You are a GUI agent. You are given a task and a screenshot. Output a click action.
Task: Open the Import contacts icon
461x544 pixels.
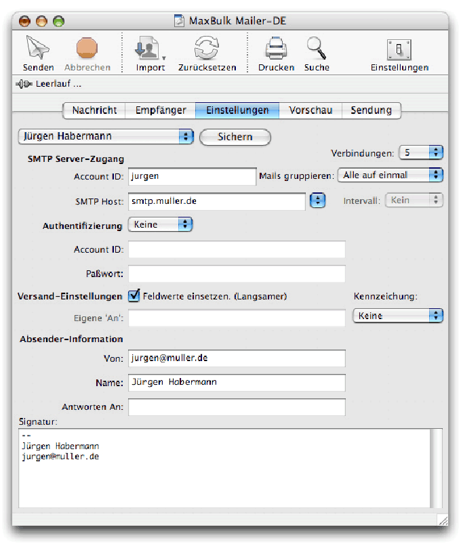click(147, 48)
